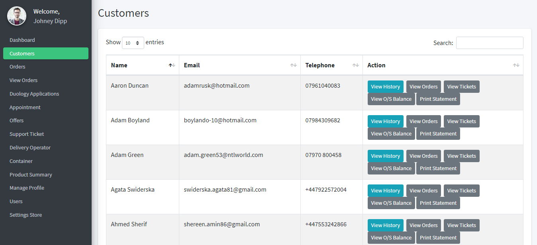Click email adam.green53@ntlworld.com
537x245 pixels.
point(223,155)
